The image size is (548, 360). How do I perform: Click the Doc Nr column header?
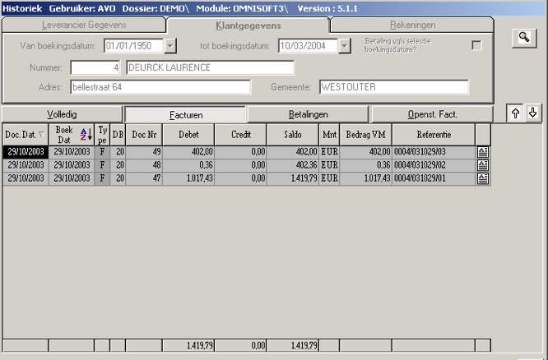(144, 135)
